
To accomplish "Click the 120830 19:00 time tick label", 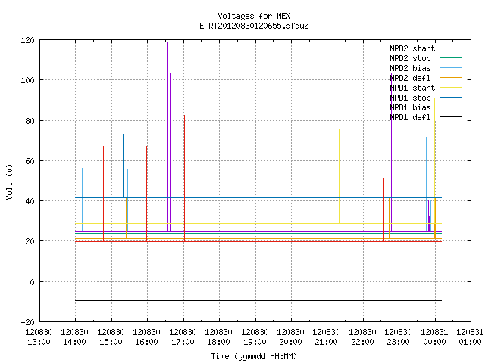I will (x=255, y=337).
